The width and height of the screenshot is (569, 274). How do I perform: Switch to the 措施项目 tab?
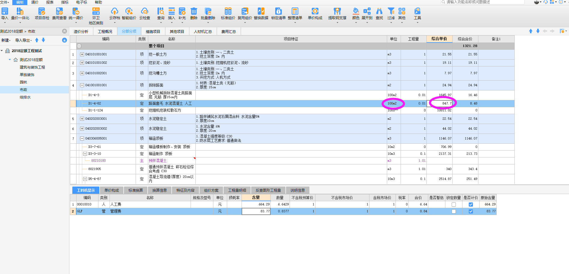point(153,31)
